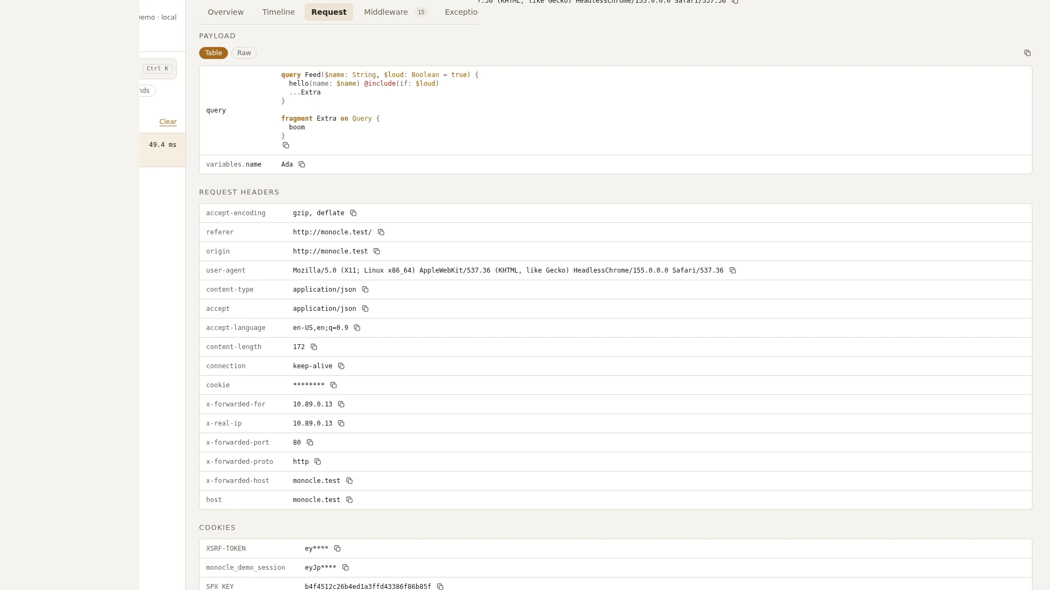Copy the accept-encoding header value
Image resolution: width=1050 pixels, height=590 pixels.
tap(353, 213)
